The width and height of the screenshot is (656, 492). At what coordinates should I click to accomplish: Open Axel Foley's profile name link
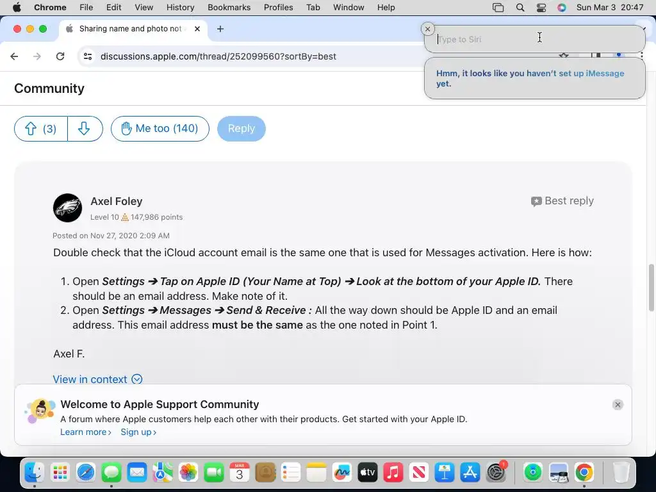[117, 201]
